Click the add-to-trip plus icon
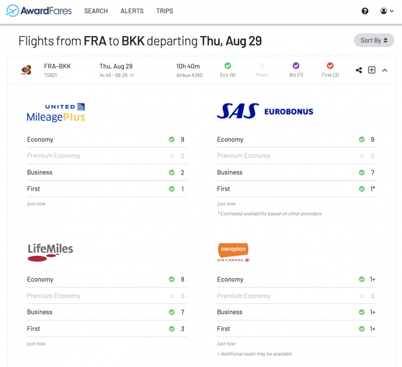 click(x=372, y=70)
